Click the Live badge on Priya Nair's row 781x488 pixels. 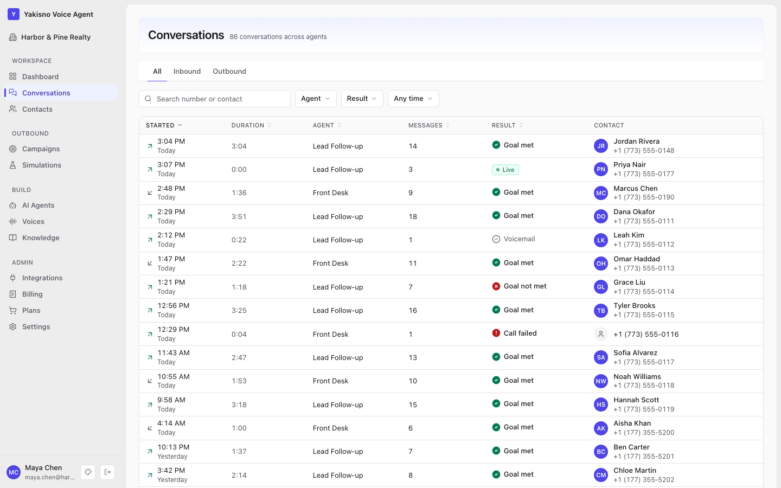click(505, 170)
